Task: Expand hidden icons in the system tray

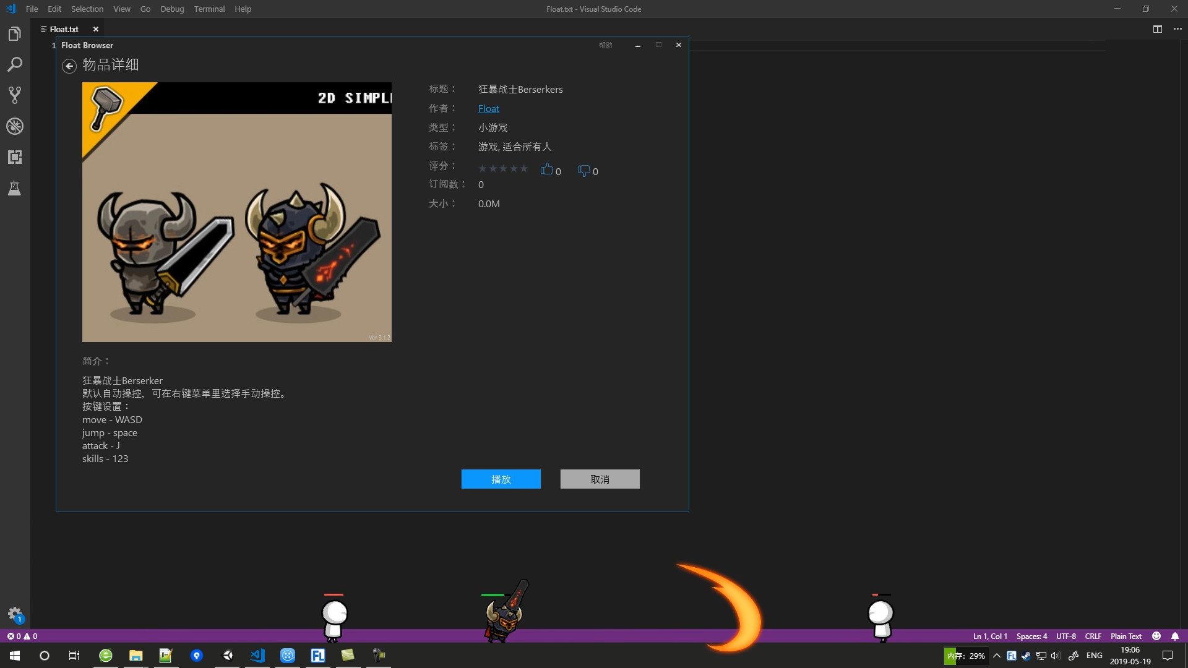Action: point(996,656)
